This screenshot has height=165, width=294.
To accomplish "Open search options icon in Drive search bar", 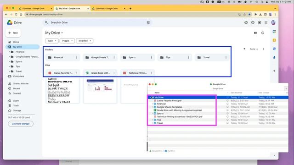I will 148,22.
